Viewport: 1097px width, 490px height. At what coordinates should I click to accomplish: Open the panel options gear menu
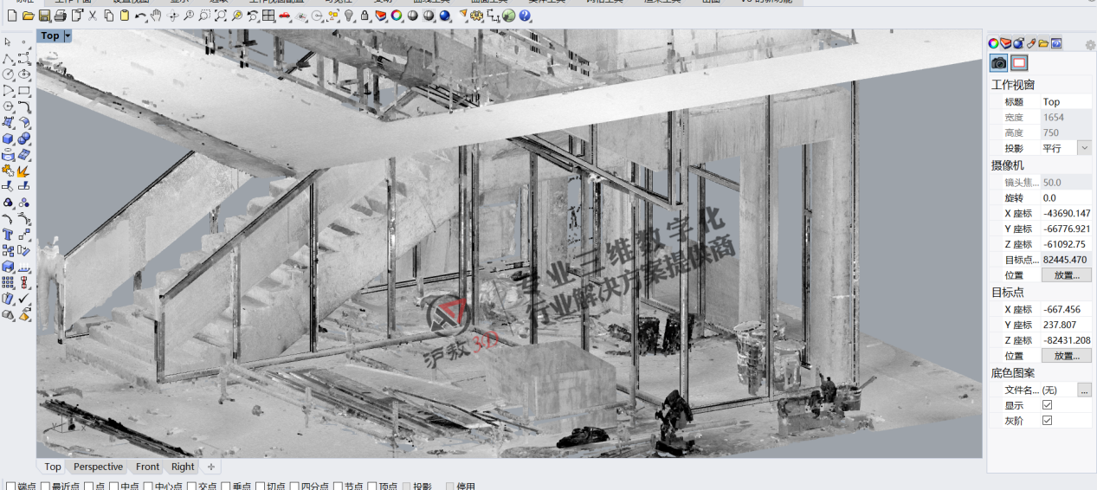(x=1089, y=45)
